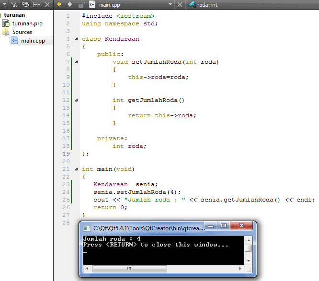This screenshot has height=281, width=319.
Task: Click on 'return 0;' statement
Action: tap(110, 207)
